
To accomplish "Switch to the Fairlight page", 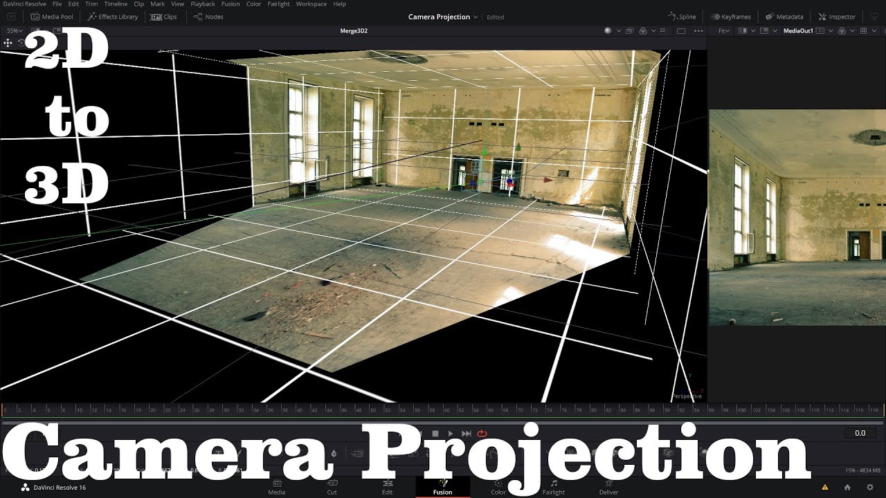I will point(554,488).
